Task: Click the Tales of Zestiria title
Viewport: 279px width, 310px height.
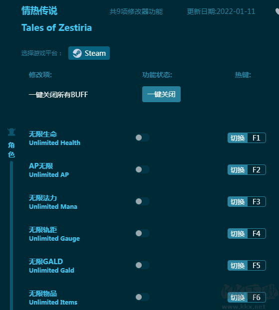Action: [56, 28]
